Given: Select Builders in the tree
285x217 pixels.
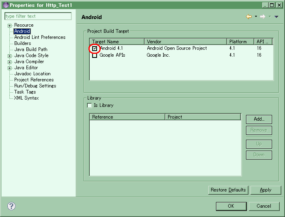Looking at the screenshot, I should [23, 43].
